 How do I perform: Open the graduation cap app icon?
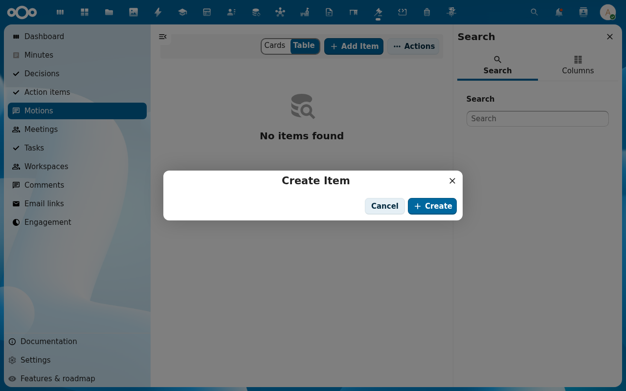tap(182, 12)
